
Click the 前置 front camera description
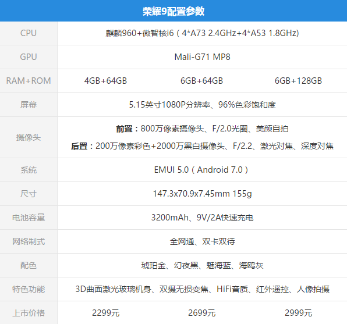point(202,129)
